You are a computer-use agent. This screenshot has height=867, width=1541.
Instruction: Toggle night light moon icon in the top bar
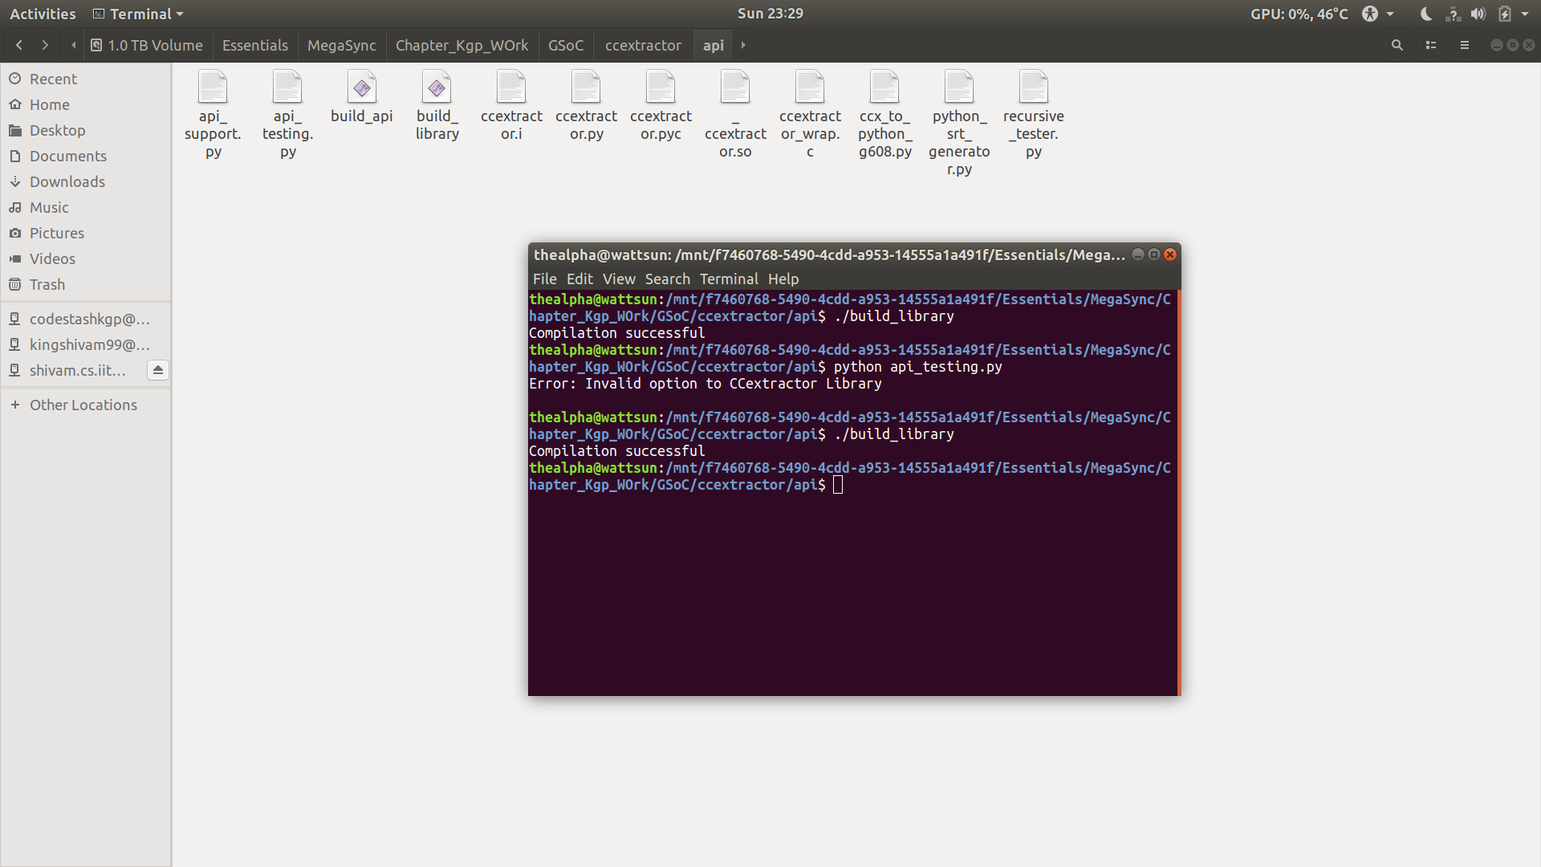pyautogui.click(x=1425, y=14)
